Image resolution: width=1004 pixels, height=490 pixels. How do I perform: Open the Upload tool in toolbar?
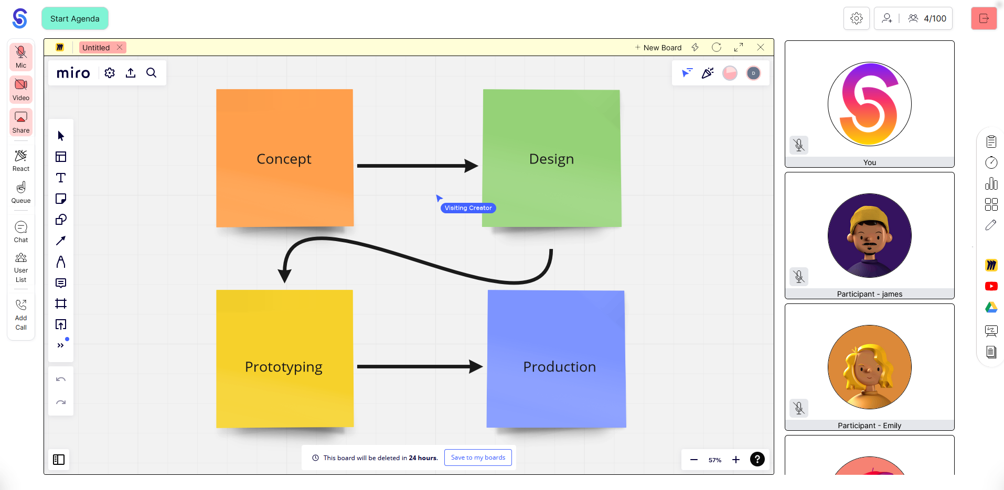pyautogui.click(x=61, y=324)
